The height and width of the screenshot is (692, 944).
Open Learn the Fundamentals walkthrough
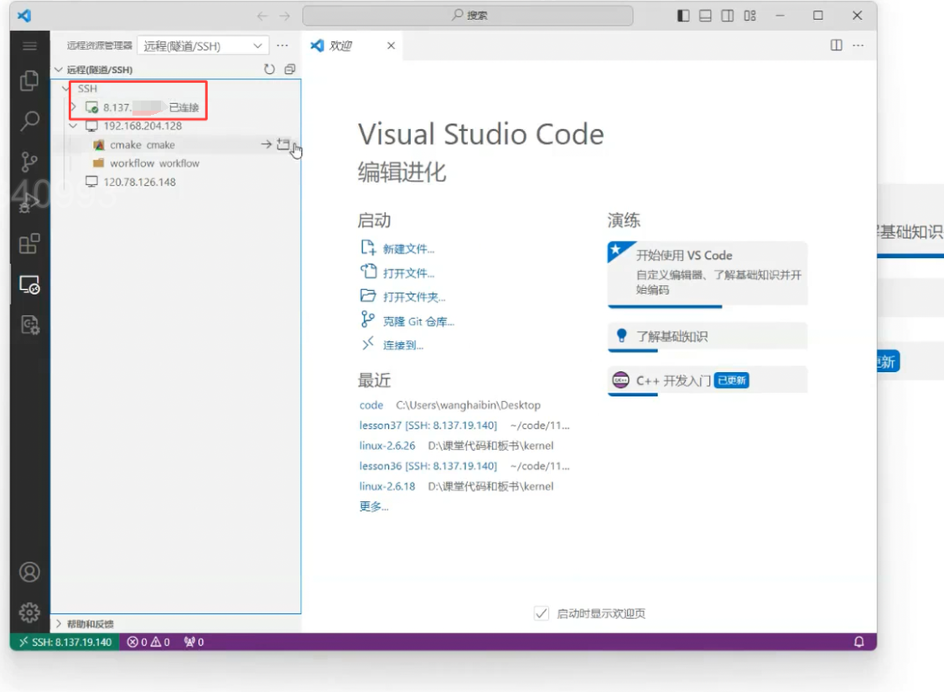(x=708, y=337)
